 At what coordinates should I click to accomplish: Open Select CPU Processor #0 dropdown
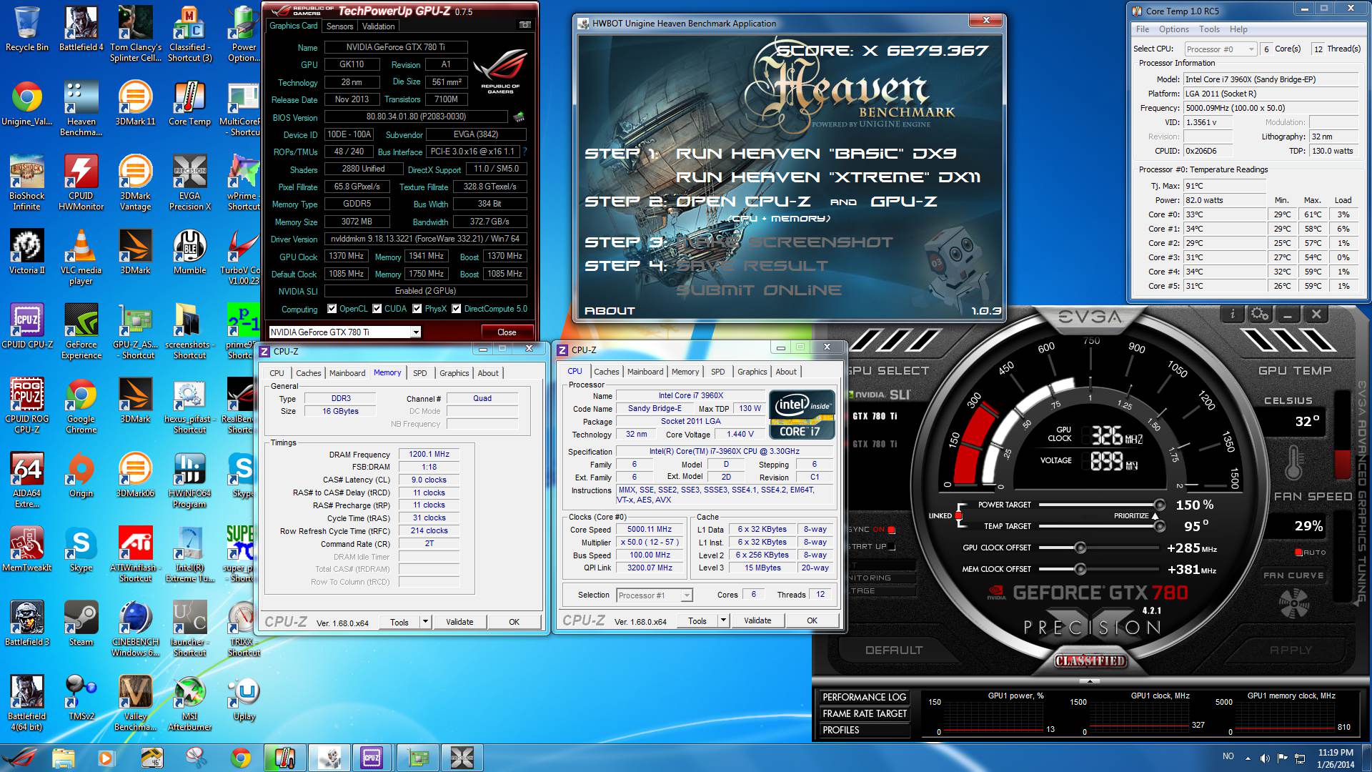tap(1221, 49)
